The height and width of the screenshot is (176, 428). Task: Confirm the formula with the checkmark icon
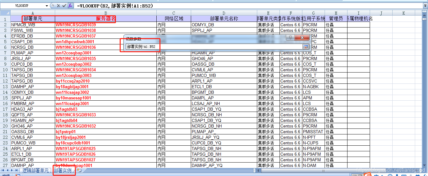[64, 6]
